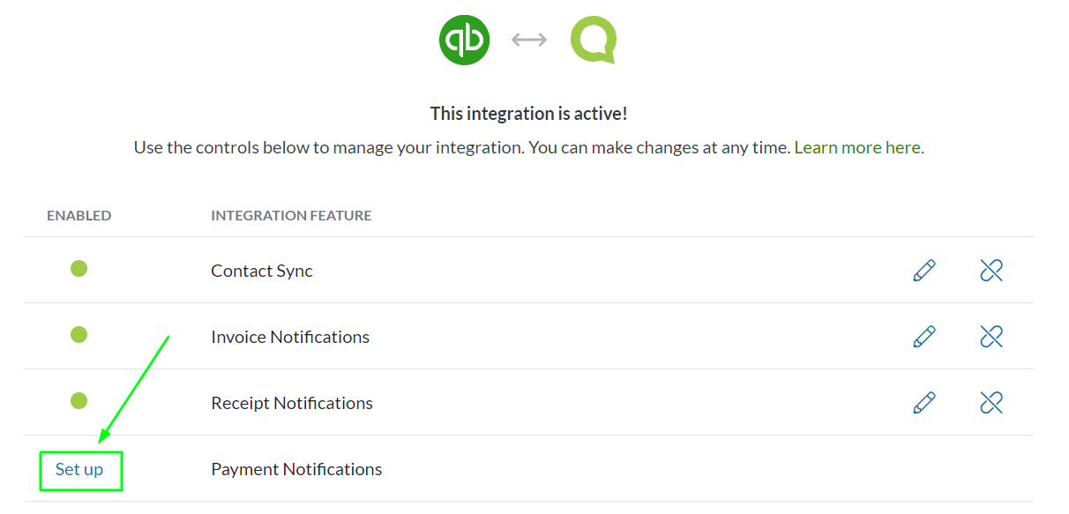The height and width of the screenshot is (514, 1069).
Task: Click the Invoice Notifications enabled green dot
Action: coord(78,335)
